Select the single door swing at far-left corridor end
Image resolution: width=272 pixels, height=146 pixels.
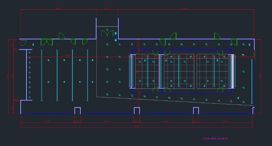click(24, 43)
